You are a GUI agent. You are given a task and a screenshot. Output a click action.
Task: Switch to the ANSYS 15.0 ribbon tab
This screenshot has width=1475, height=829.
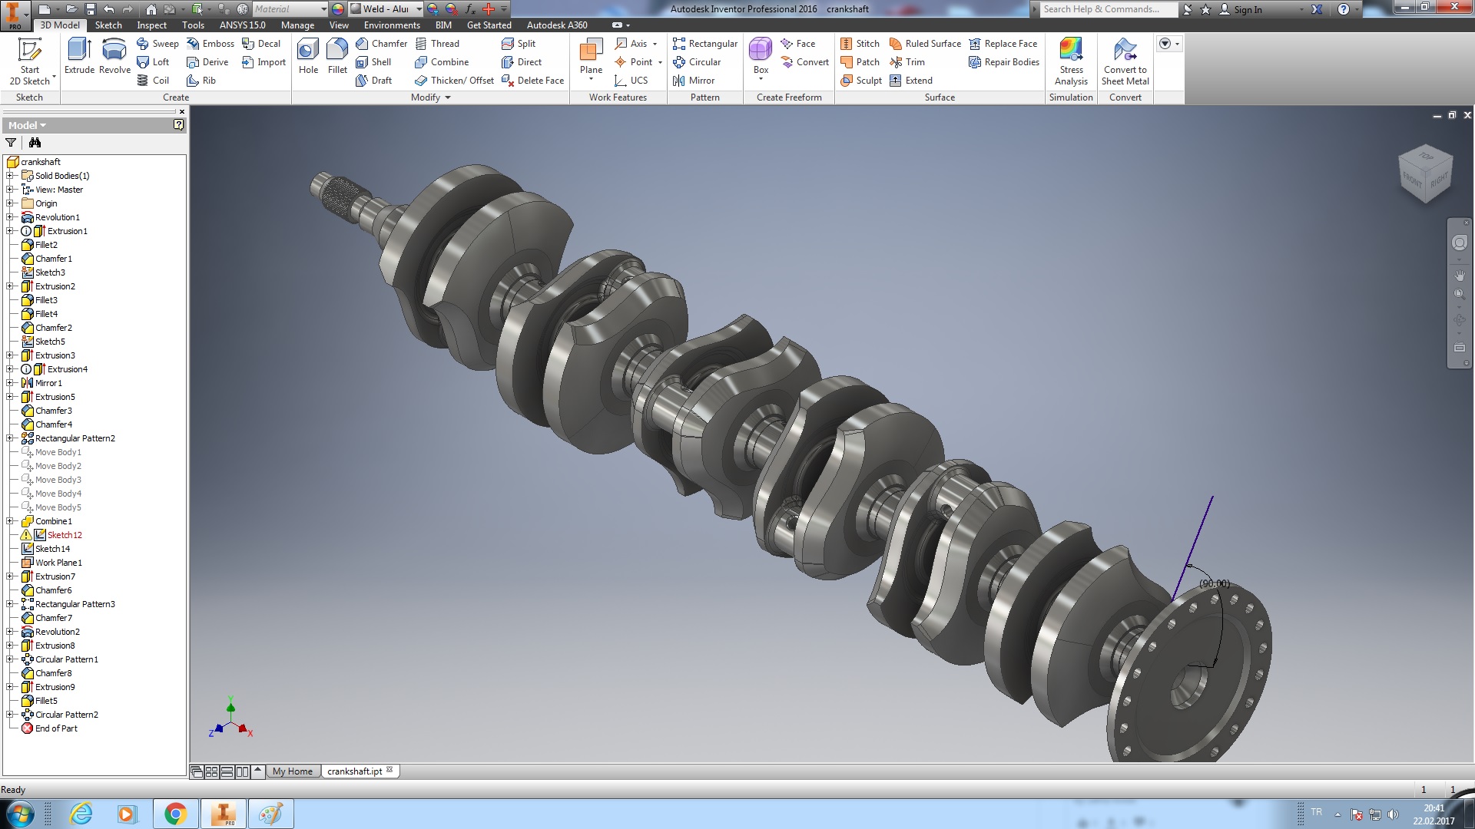(244, 25)
